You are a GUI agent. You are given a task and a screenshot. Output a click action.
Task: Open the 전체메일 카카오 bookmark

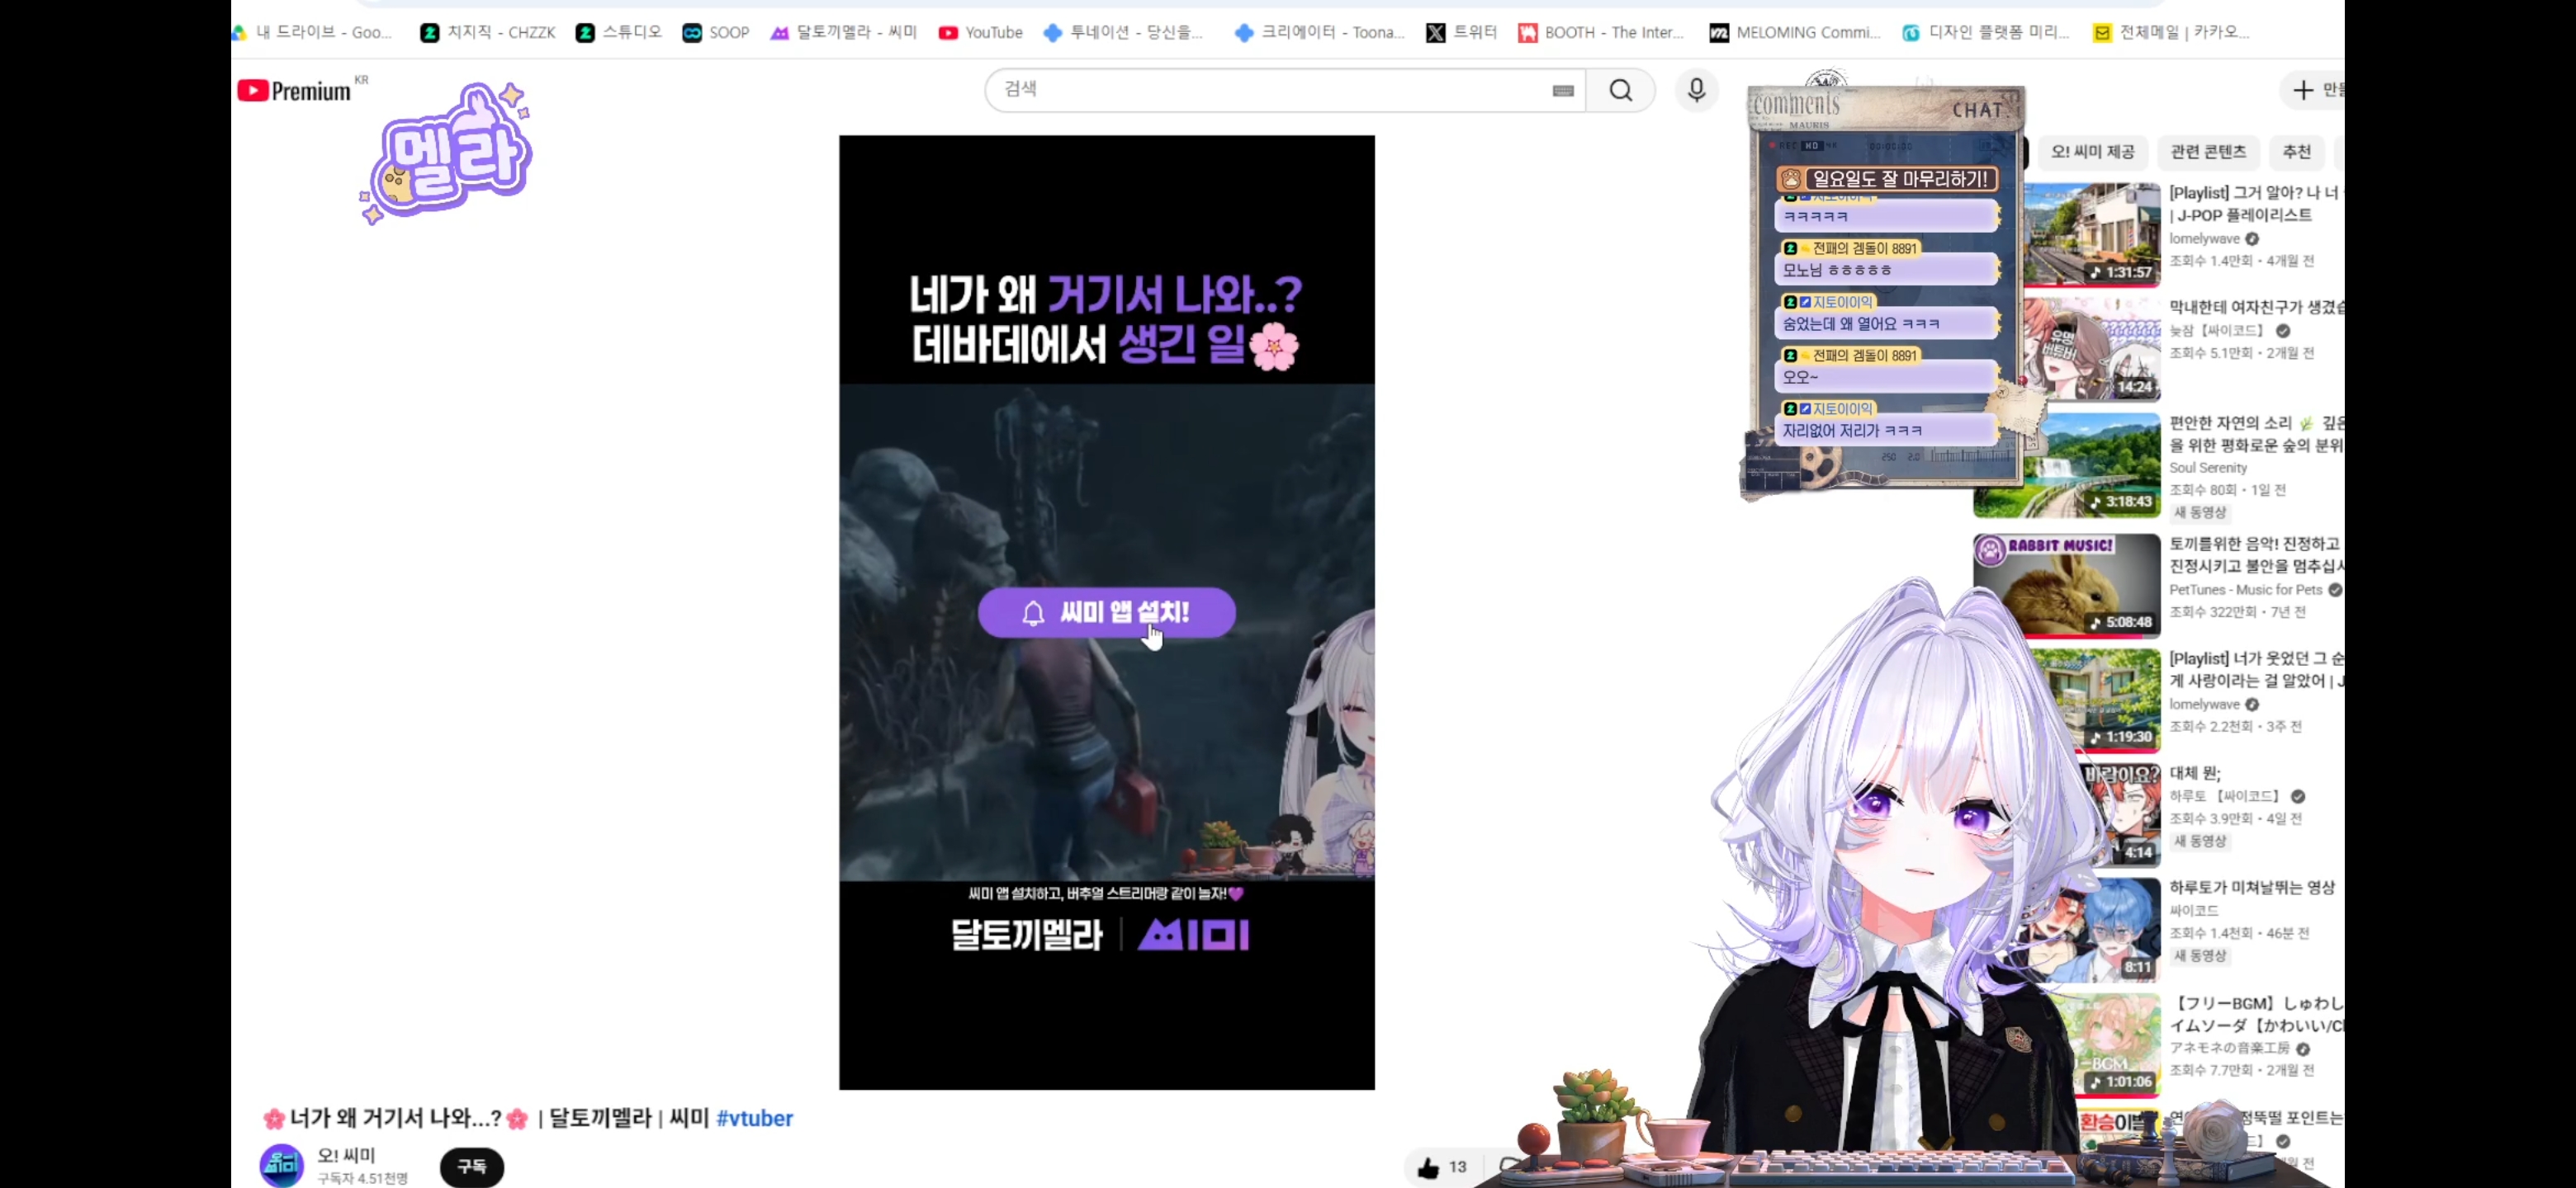pyautogui.click(x=2171, y=32)
